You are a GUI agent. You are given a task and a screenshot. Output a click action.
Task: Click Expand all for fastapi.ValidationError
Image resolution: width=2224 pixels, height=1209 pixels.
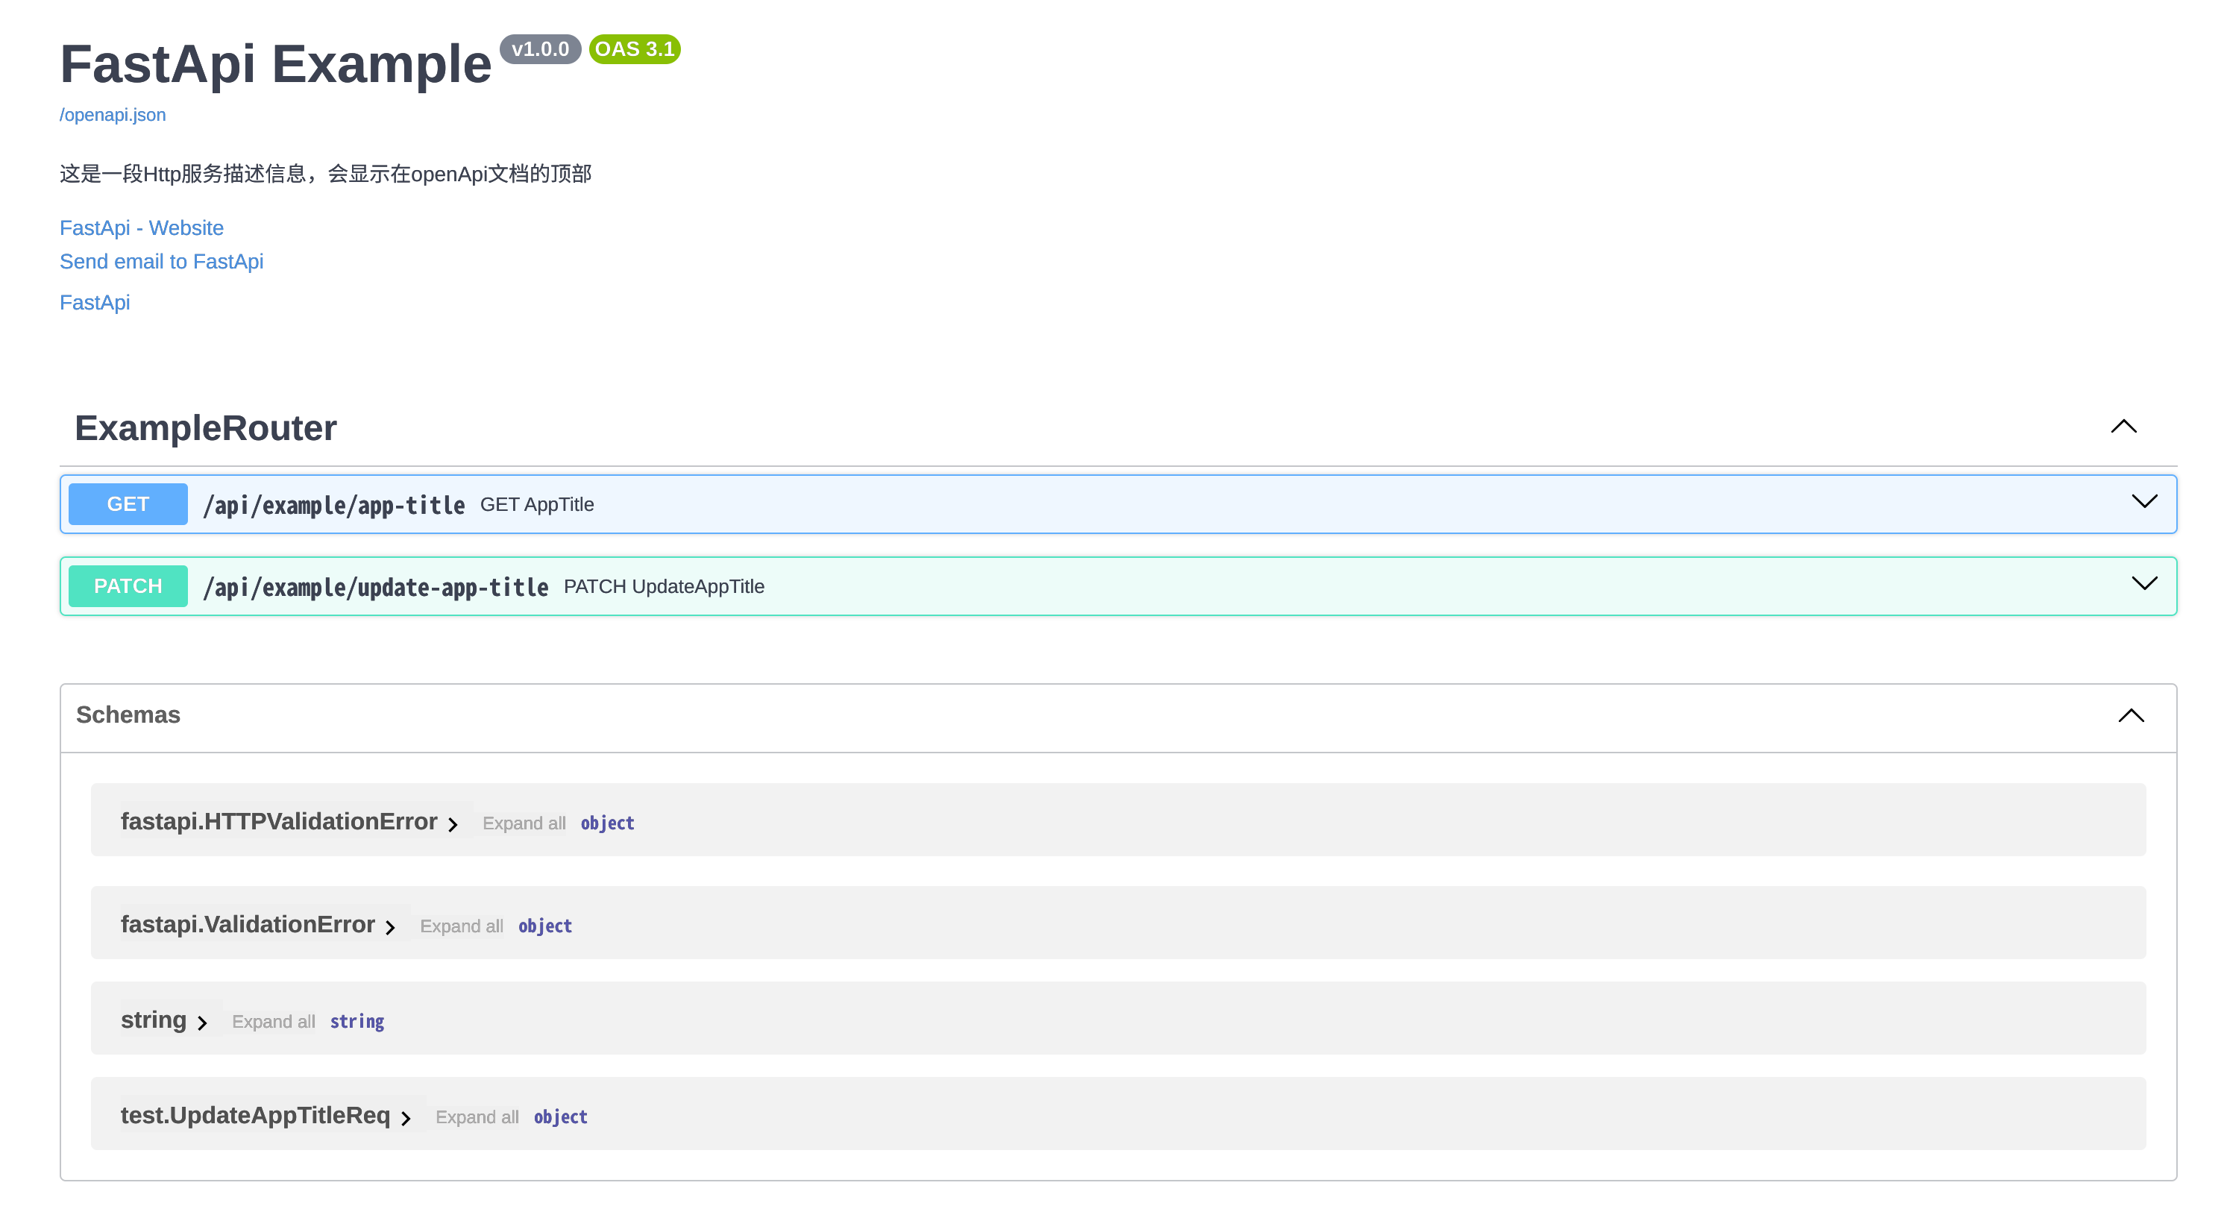(x=462, y=926)
